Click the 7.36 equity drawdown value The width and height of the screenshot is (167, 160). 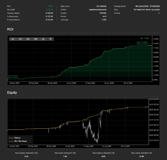[65, 156]
